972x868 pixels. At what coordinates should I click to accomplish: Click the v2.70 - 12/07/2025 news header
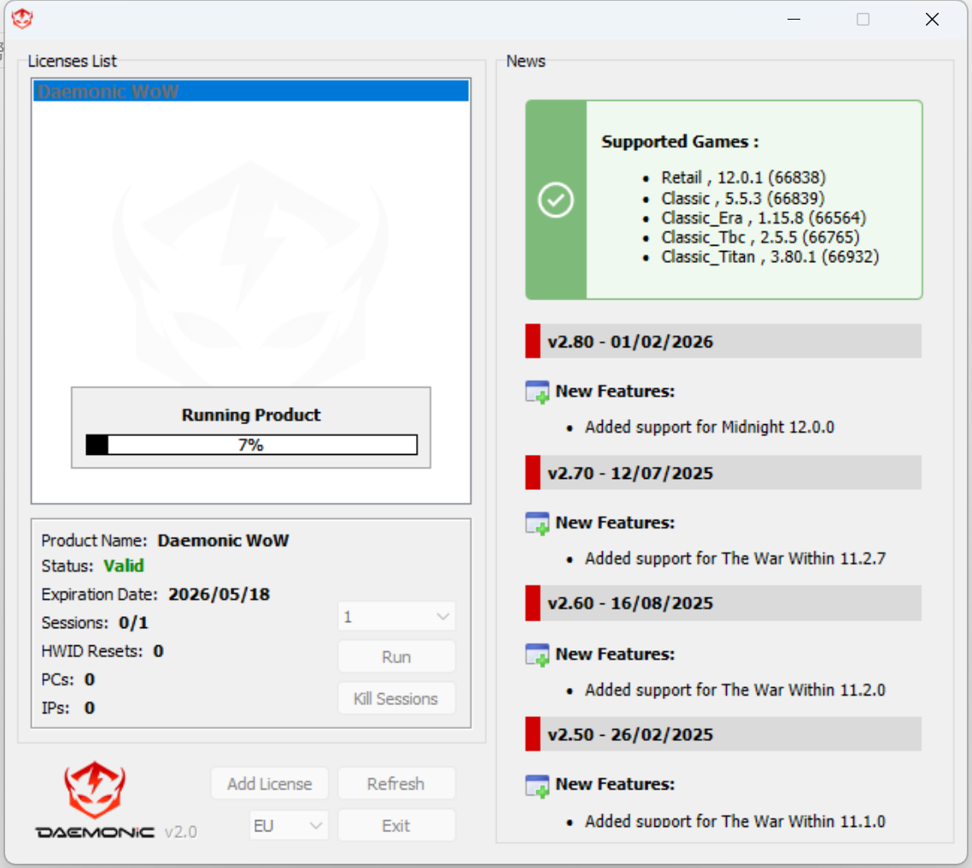(723, 473)
